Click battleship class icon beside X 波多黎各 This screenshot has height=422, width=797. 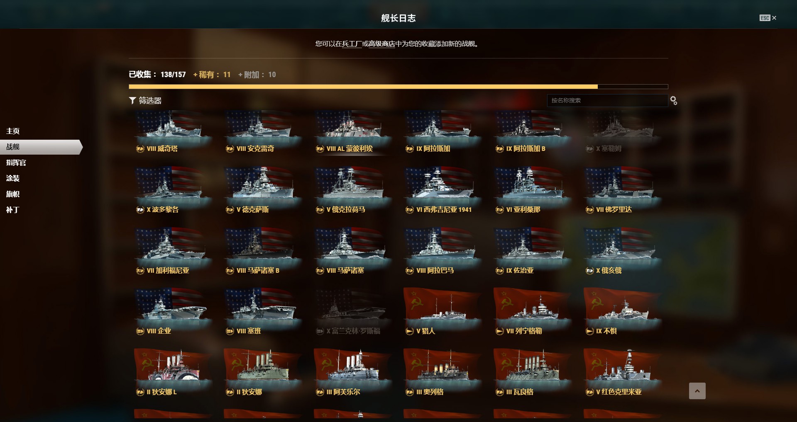coord(140,210)
